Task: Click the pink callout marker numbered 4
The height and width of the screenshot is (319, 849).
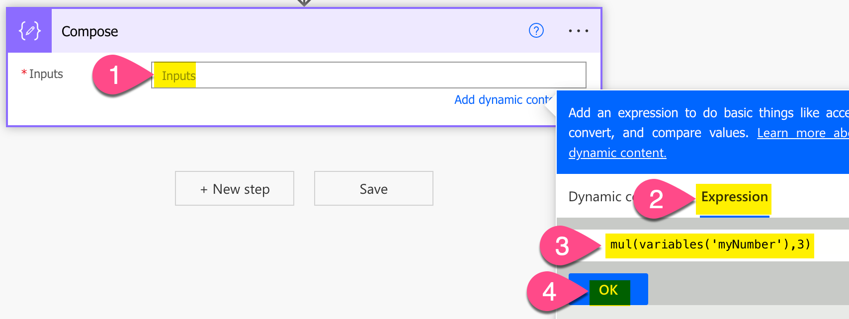Action: (x=549, y=292)
